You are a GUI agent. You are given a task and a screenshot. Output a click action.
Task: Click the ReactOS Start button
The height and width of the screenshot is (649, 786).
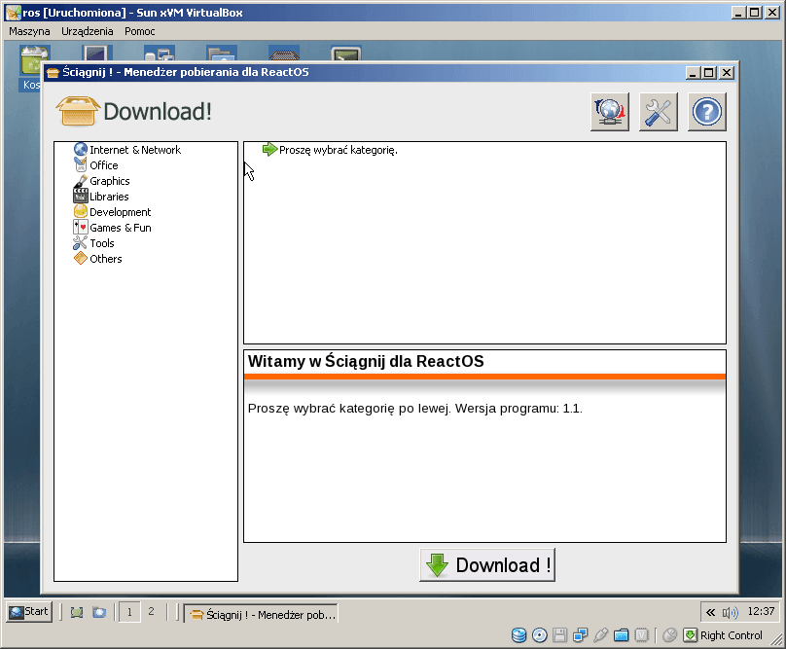(29, 612)
